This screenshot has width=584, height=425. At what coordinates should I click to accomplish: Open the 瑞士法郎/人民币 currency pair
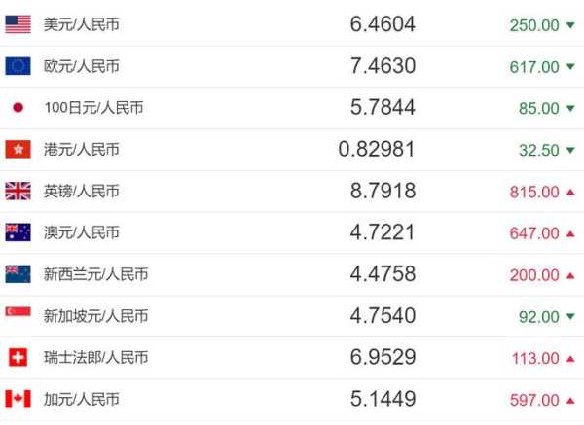(x=95, y=358)
